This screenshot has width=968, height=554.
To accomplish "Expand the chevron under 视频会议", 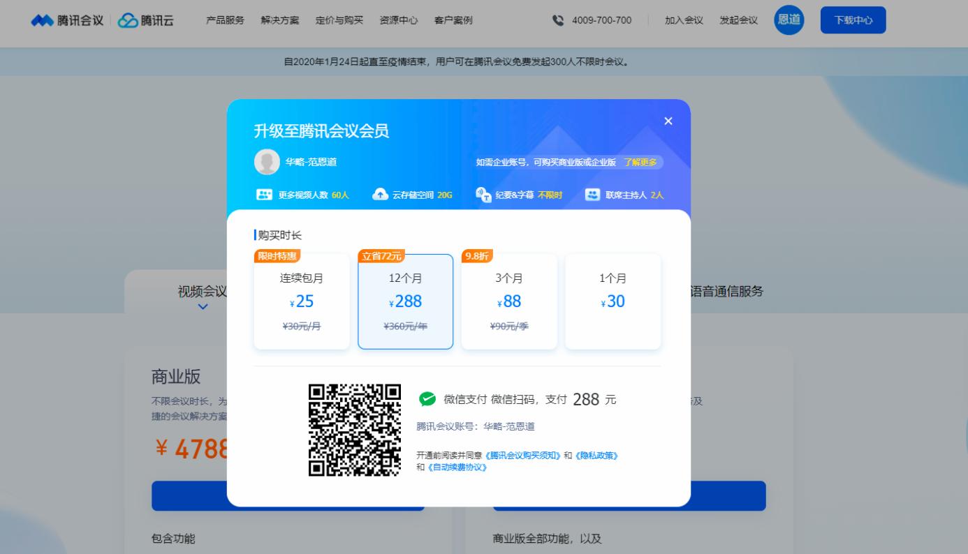I will coord(203,306).
